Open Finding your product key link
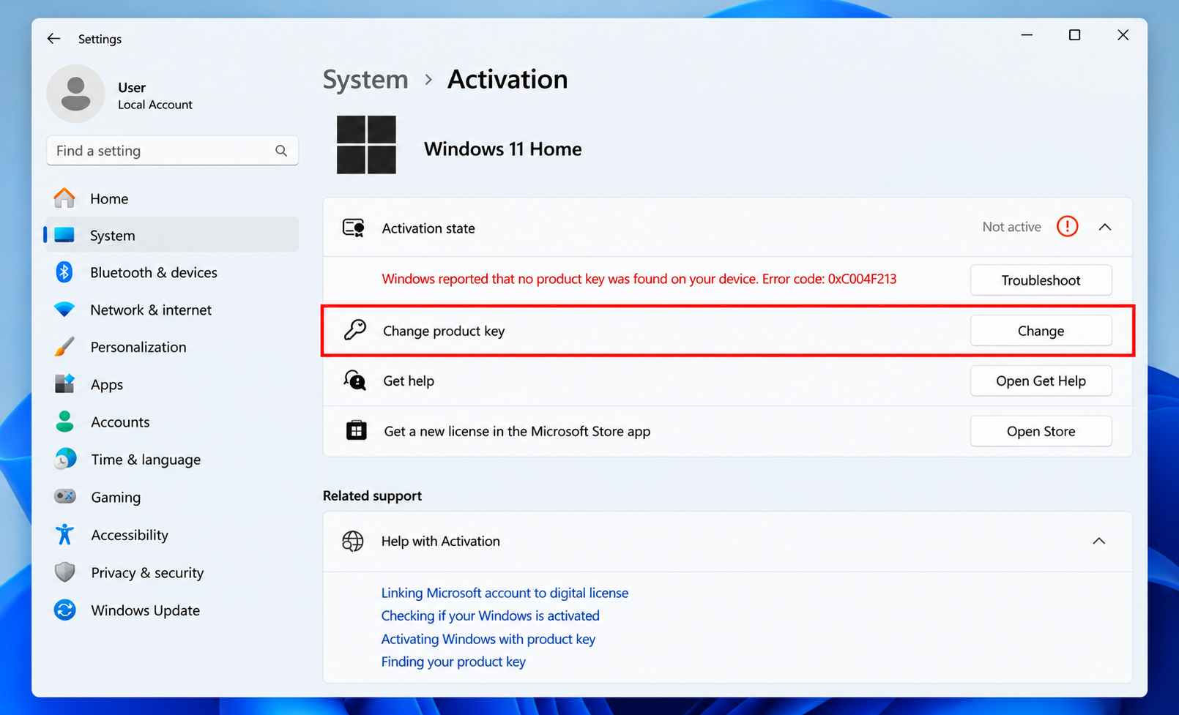The height and width of the screenshot is (715, 1179). click(453, 662)
